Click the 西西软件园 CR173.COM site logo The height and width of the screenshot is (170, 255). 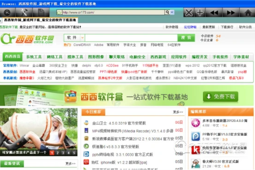27,39
